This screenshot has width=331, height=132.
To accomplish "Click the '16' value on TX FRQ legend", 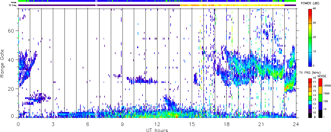I will 314,87.
